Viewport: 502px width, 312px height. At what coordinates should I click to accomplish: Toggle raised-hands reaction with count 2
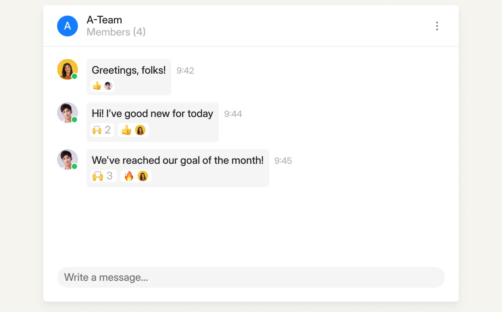pyautogui.click(x=102, y=130)
